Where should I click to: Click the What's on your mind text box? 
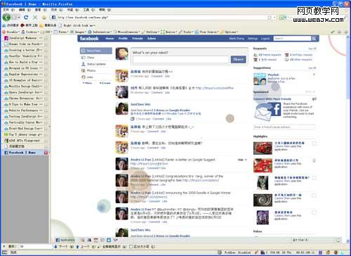click(x=180, y=59)
